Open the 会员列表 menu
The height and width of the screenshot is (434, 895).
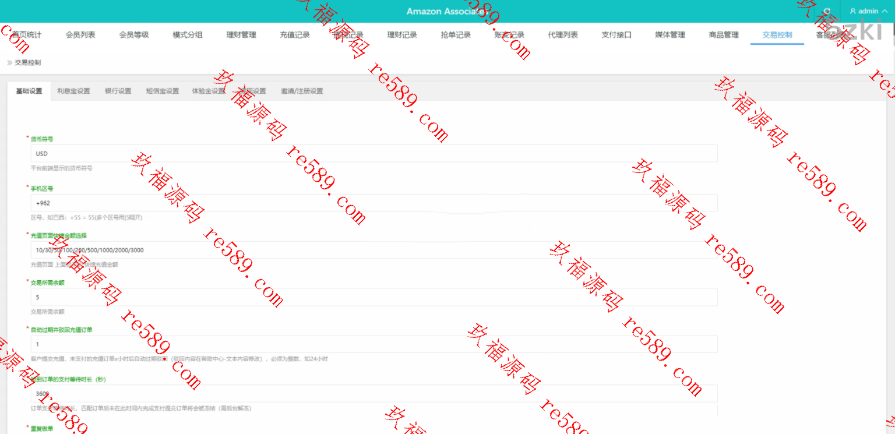[x=80, y=35]
